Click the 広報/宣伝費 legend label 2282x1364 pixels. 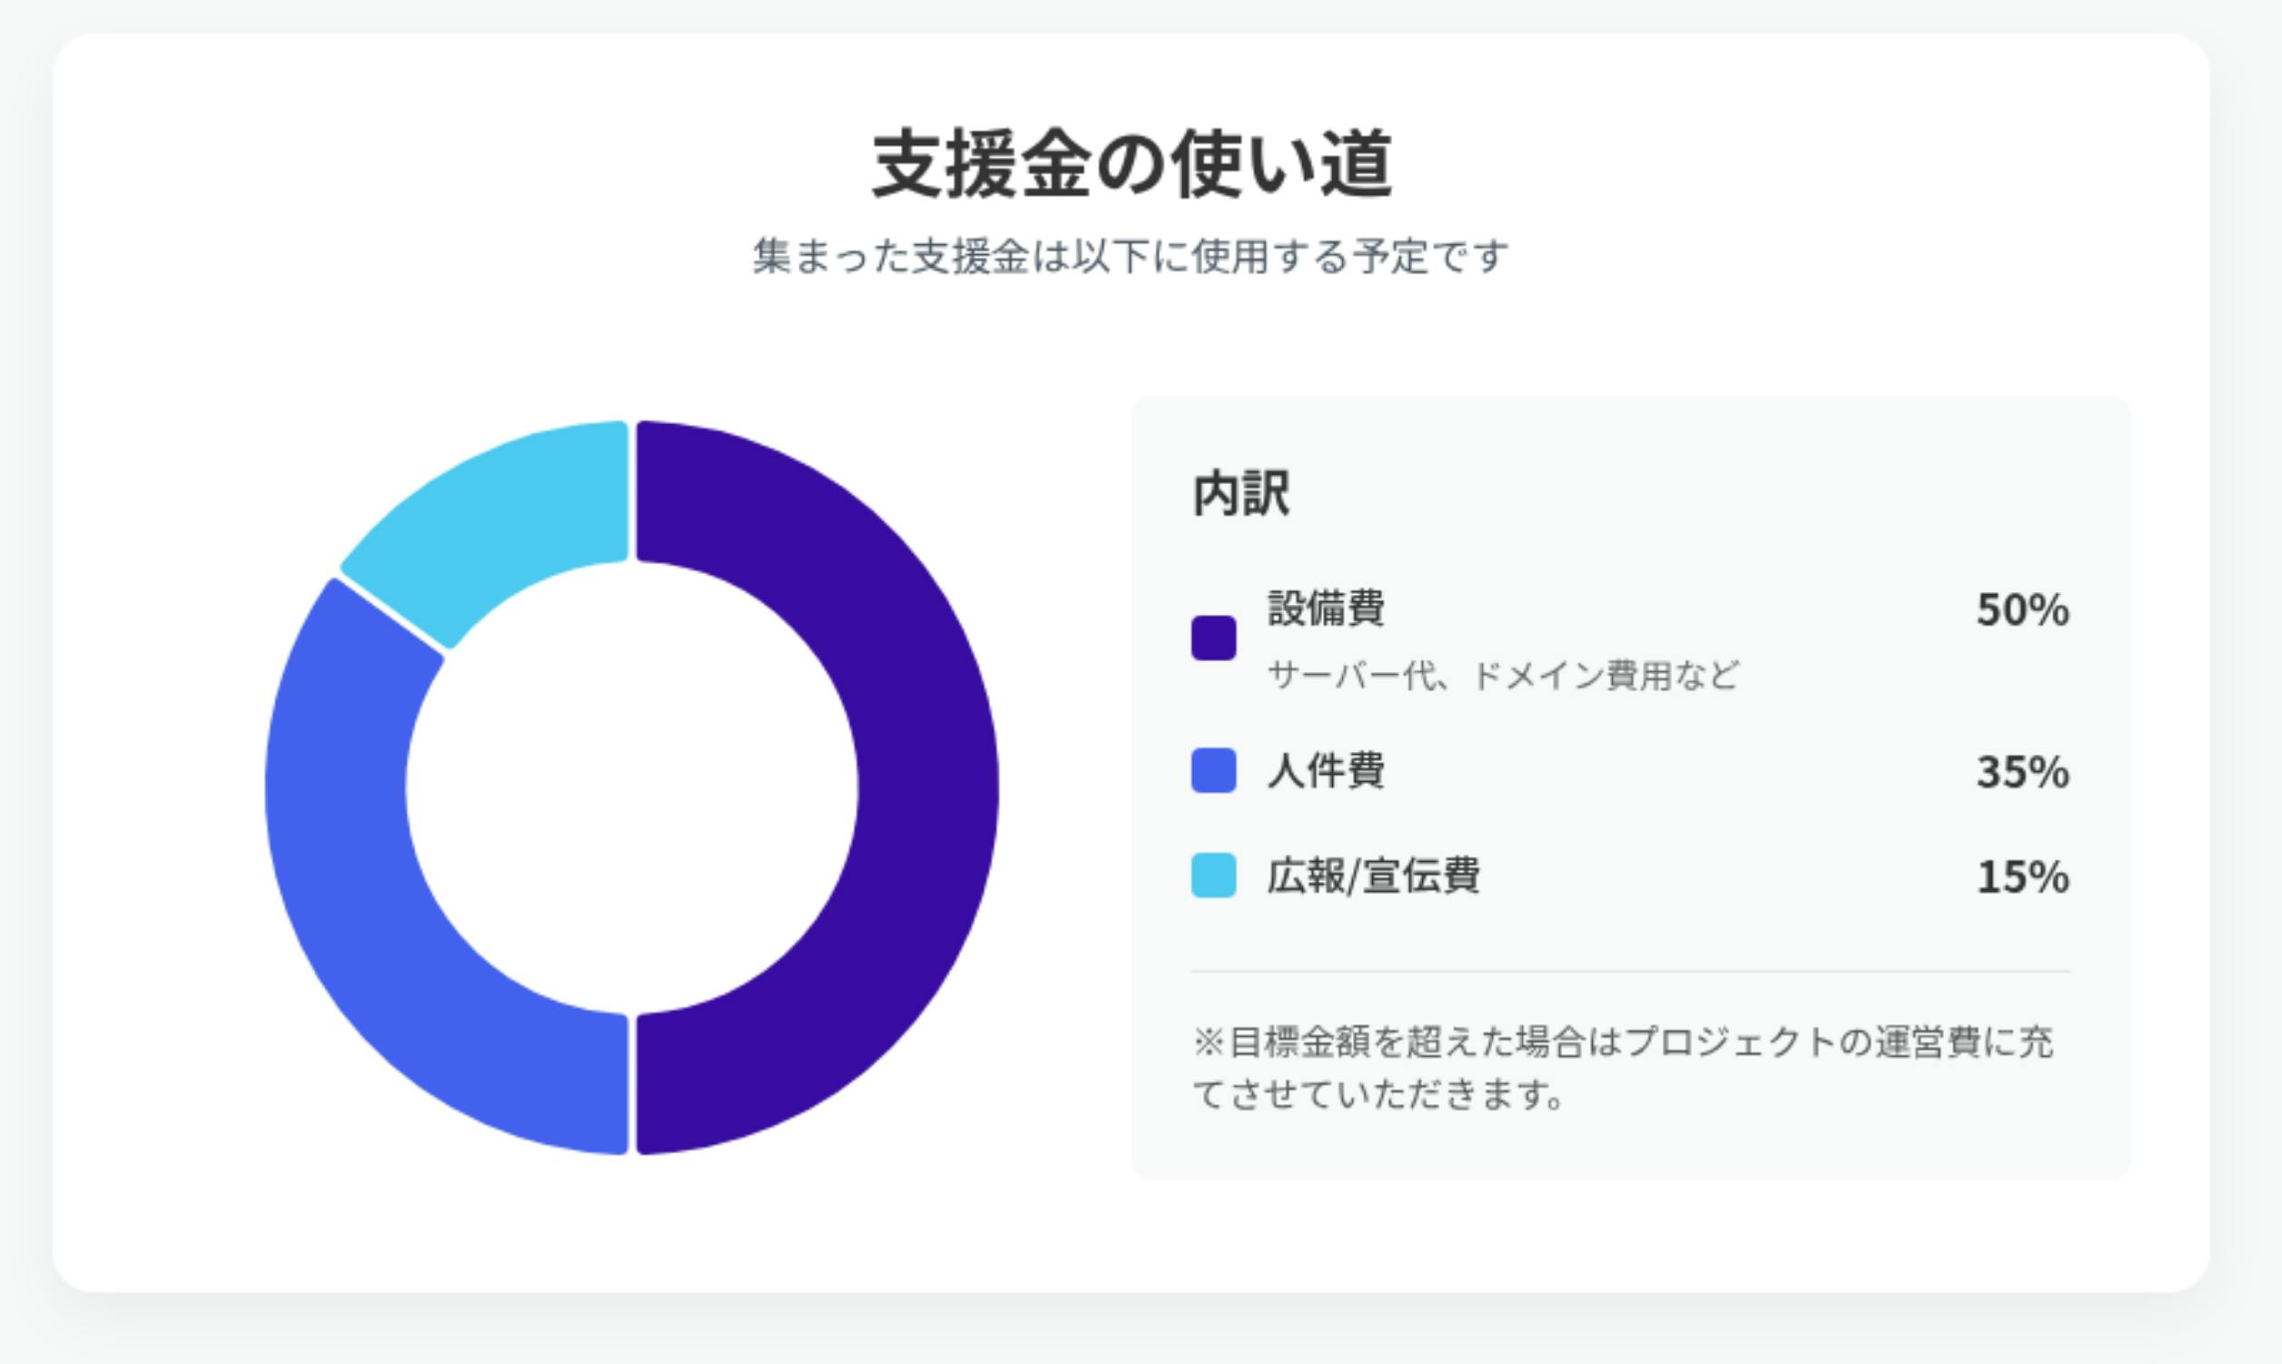pyautogui.click(x=1373, y=875)
